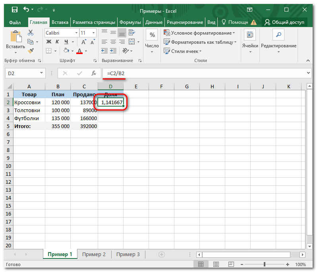The height and width of the screenshot is (272, 317).
Task: Apply cell borders icon
Action: (49, 51)
